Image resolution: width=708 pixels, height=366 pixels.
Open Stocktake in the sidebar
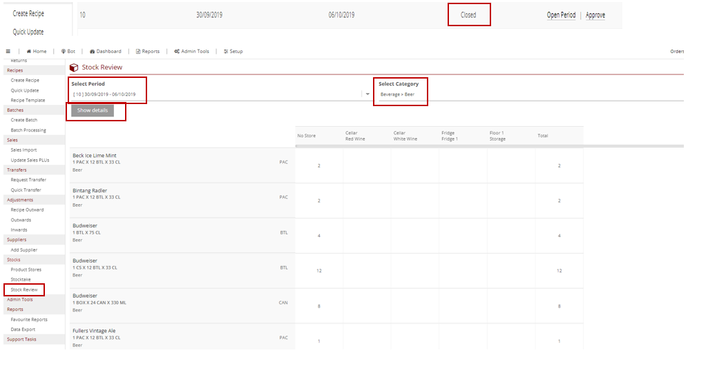pyautogui.click(x=21, y=279)
